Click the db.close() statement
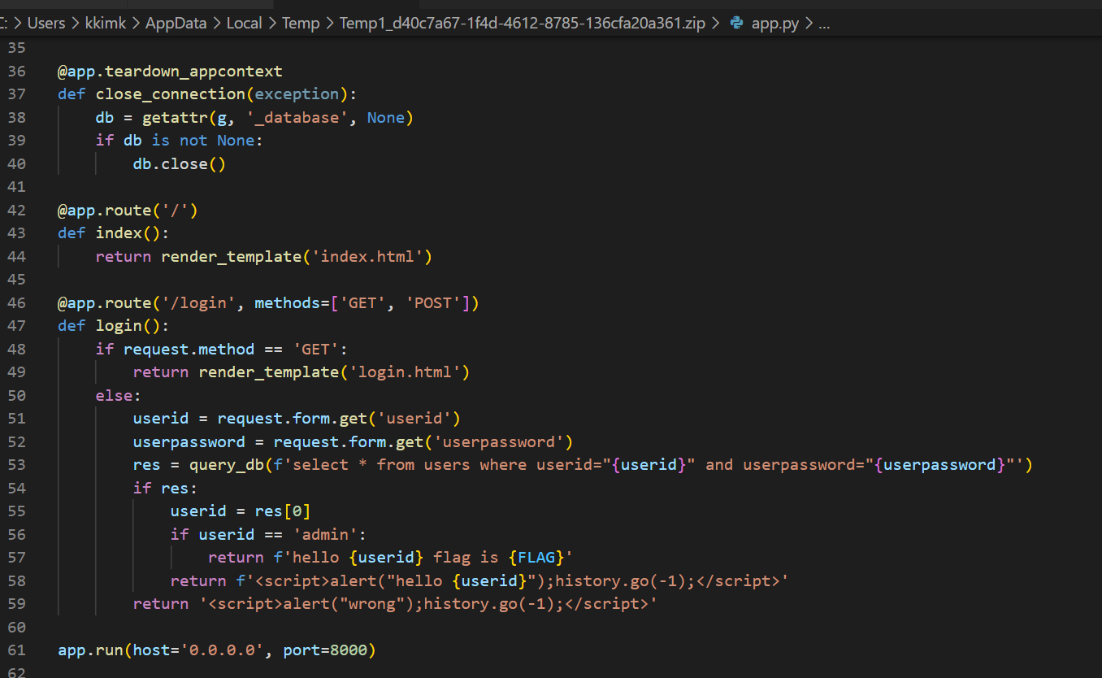Viewport: 1102px width, 678px height. click(x=180, y=164)
